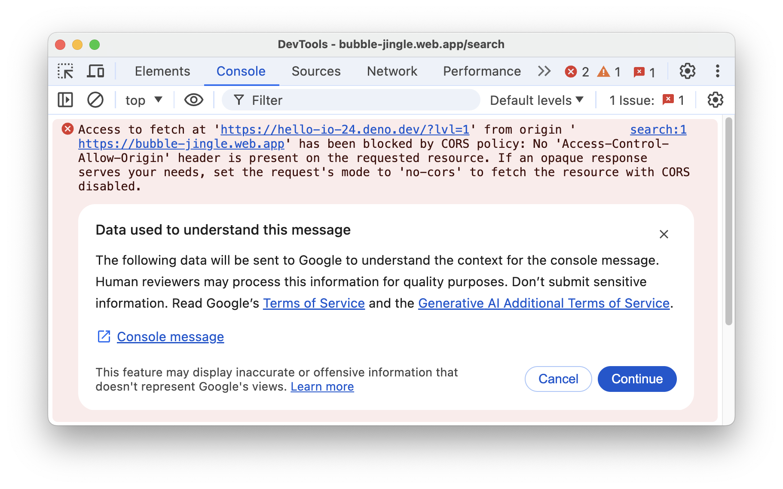The width and height of the screenshot is (783, 489).
Task: Open Google's Terms of Service link
Action: [x=313, y=303]
